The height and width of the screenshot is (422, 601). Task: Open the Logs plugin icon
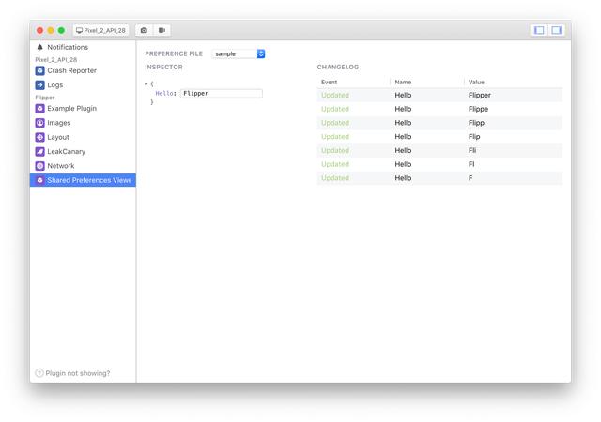pos(39,85)
